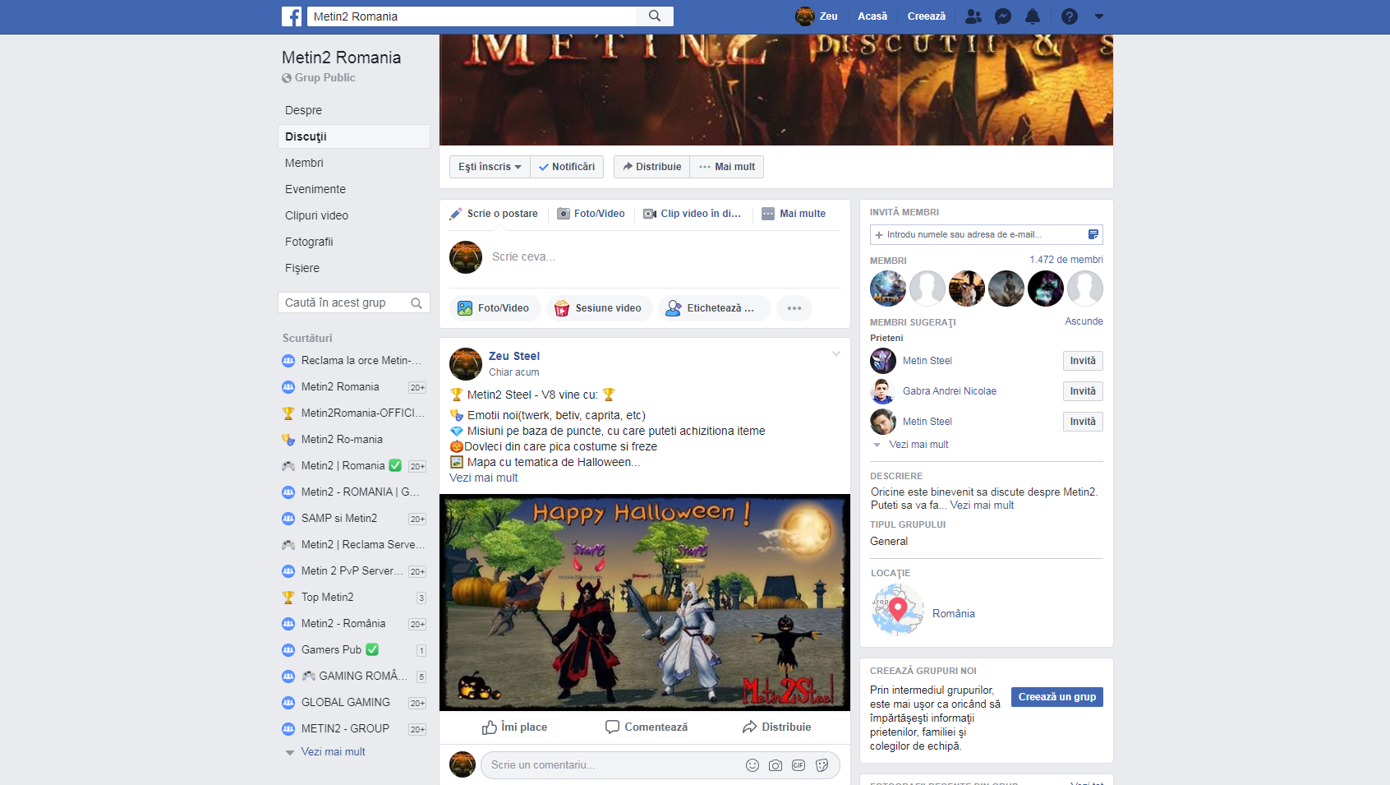Screen dimensions: 1390x785
Task: Click Îmi place like button
Action: (x=514, y=727)
